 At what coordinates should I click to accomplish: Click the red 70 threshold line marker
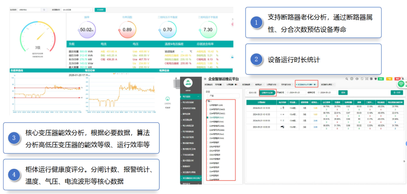[x=48, y=88]
